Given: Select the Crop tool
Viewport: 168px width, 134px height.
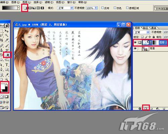Looking at the screenshot, I should click(x=2, y=40).
